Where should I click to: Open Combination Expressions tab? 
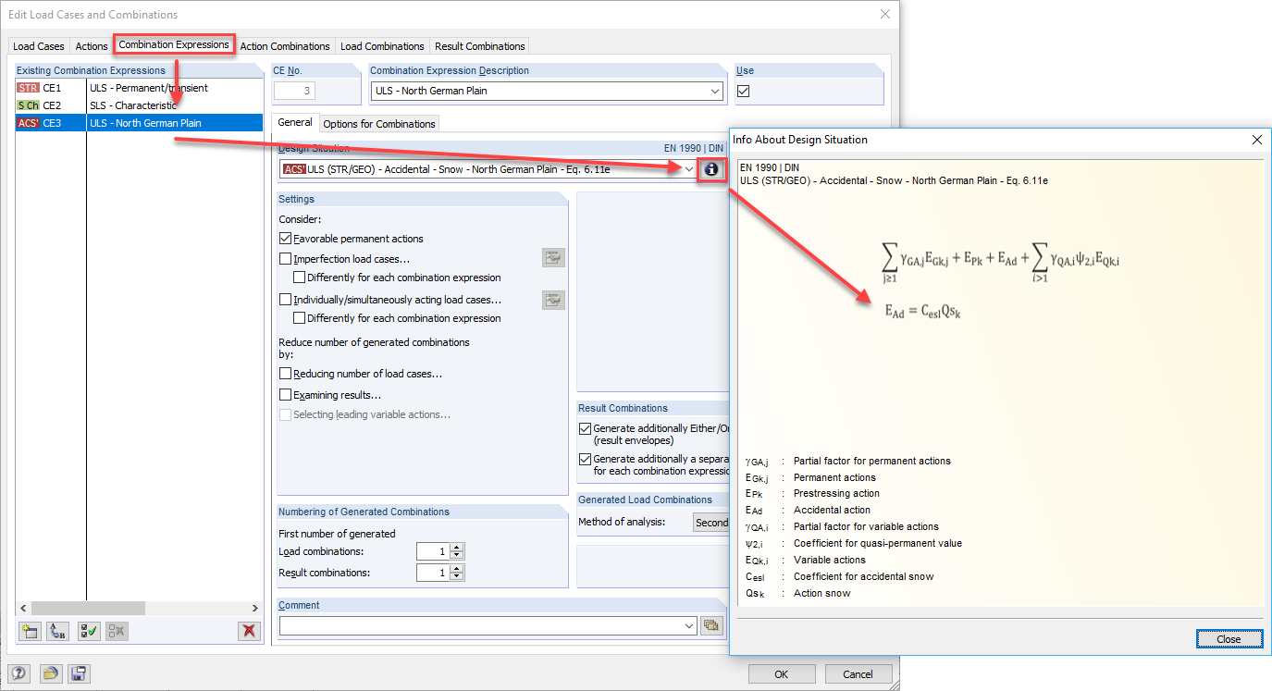click(x=174, y=44)
